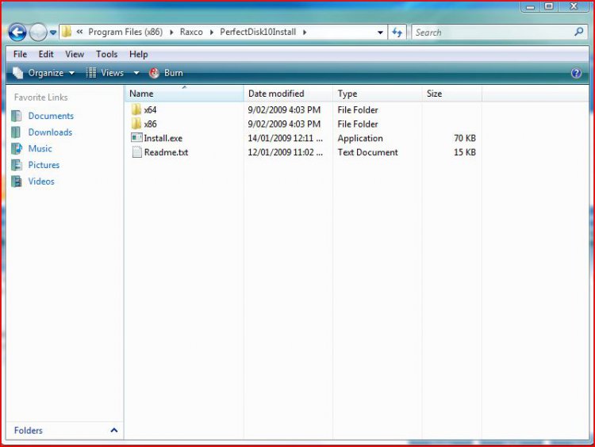
Task: Click the Documents icon in Favorite Links
Action: click(17, 116)
